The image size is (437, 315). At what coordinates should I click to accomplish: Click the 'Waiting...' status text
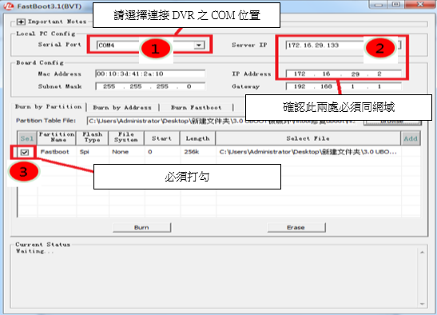tap(34, 251)
